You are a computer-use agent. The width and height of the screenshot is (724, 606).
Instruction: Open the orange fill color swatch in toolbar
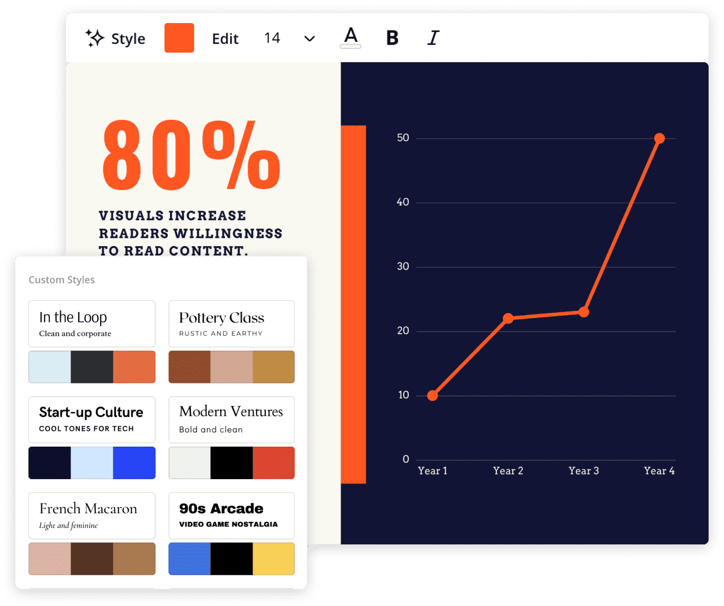[x=179, y=38]
